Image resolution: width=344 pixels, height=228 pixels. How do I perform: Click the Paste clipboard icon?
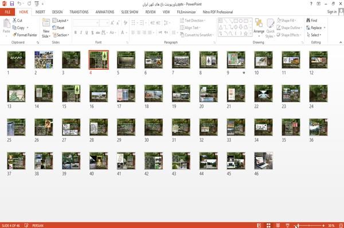point(6,23)
